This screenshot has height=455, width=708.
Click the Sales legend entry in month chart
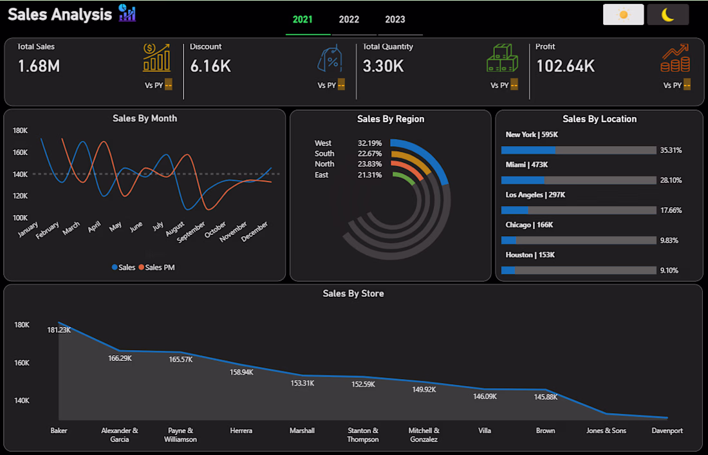point(124,267)
